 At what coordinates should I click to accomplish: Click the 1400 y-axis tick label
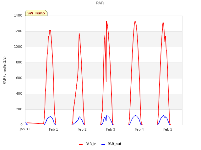click(x=18, y=15)
